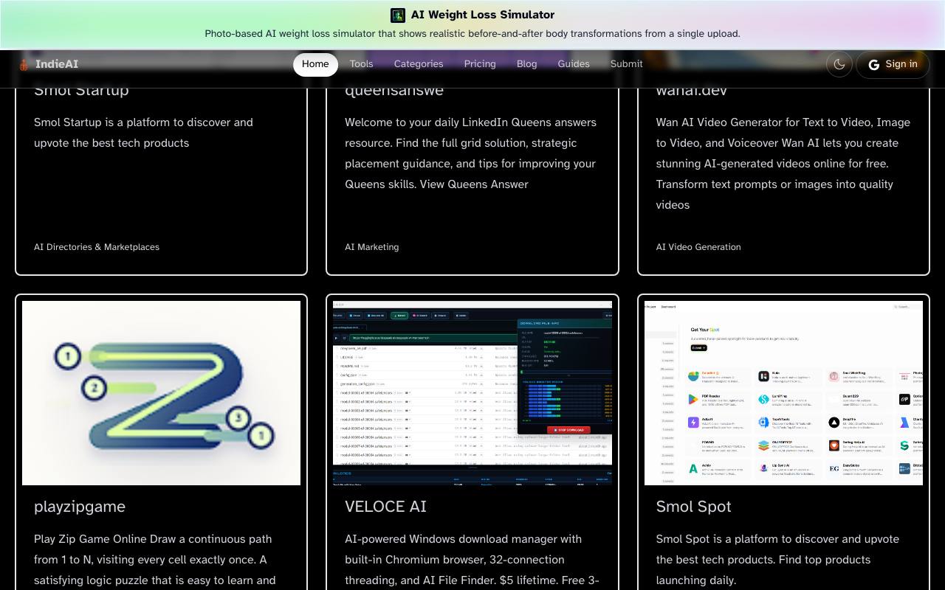Image resolution: width=945 pixels, height=590 pixels.
Task: Click the VELOCE AI card title
Action: pos(385,507)
